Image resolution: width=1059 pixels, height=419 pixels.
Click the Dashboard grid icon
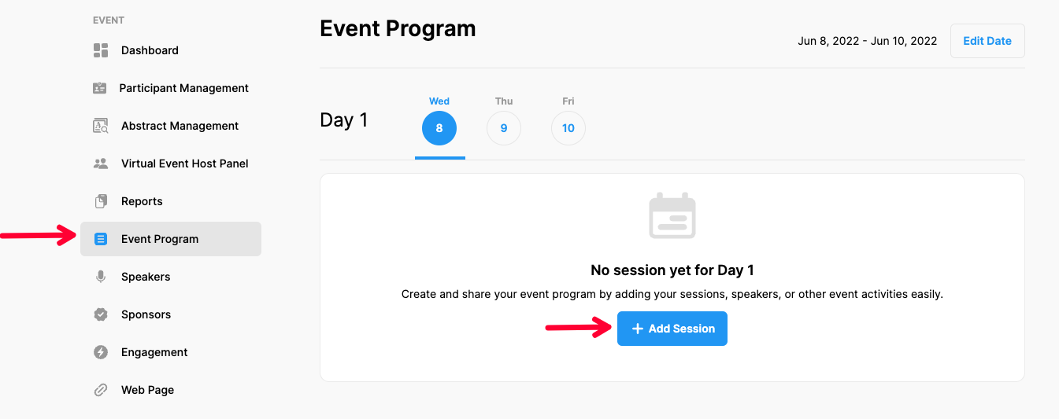pos(101,50)
